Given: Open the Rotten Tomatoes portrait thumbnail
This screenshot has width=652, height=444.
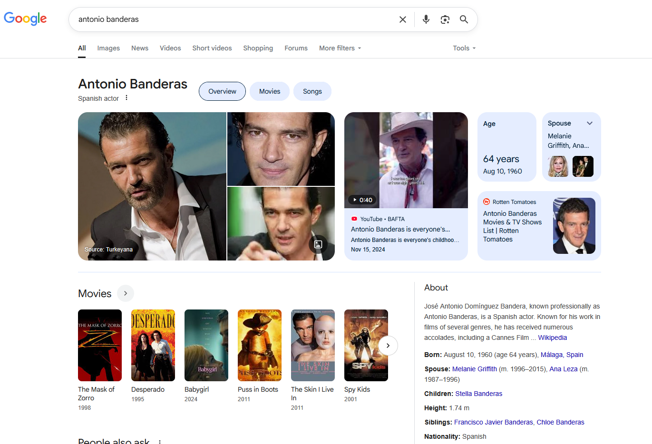Looking at the screenshot, I should click(574, 226).
